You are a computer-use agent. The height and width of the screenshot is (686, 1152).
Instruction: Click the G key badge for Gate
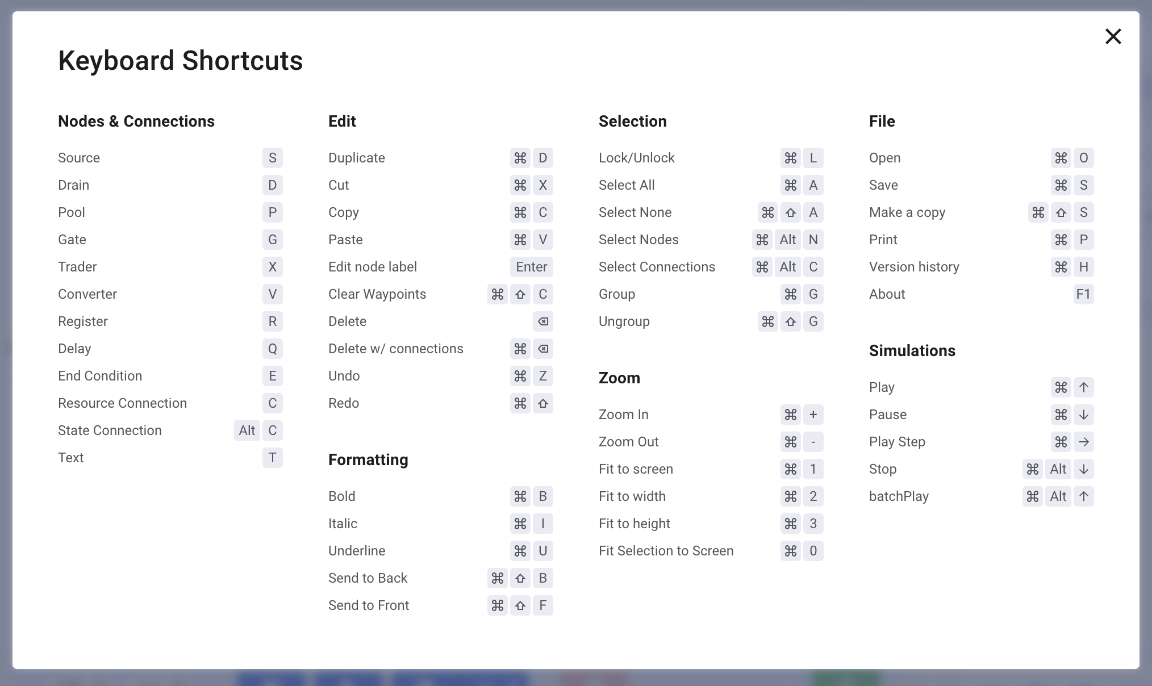coord(273,240)
